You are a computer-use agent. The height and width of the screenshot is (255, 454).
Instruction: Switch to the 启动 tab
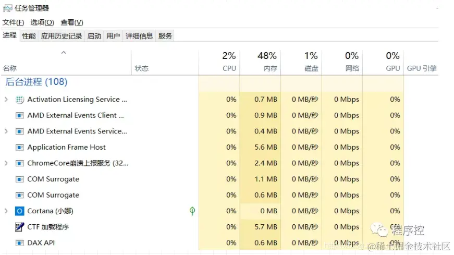pos(94,36)
